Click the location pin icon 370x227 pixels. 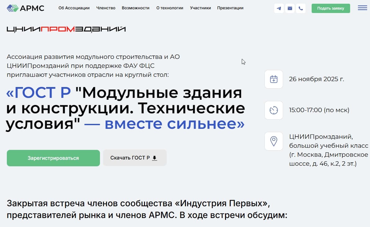(x=274, y=141)
